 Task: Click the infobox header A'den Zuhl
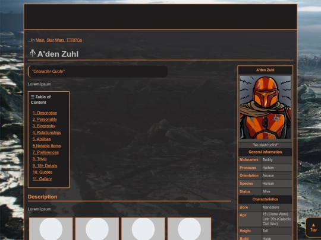[x=265, y=70]
